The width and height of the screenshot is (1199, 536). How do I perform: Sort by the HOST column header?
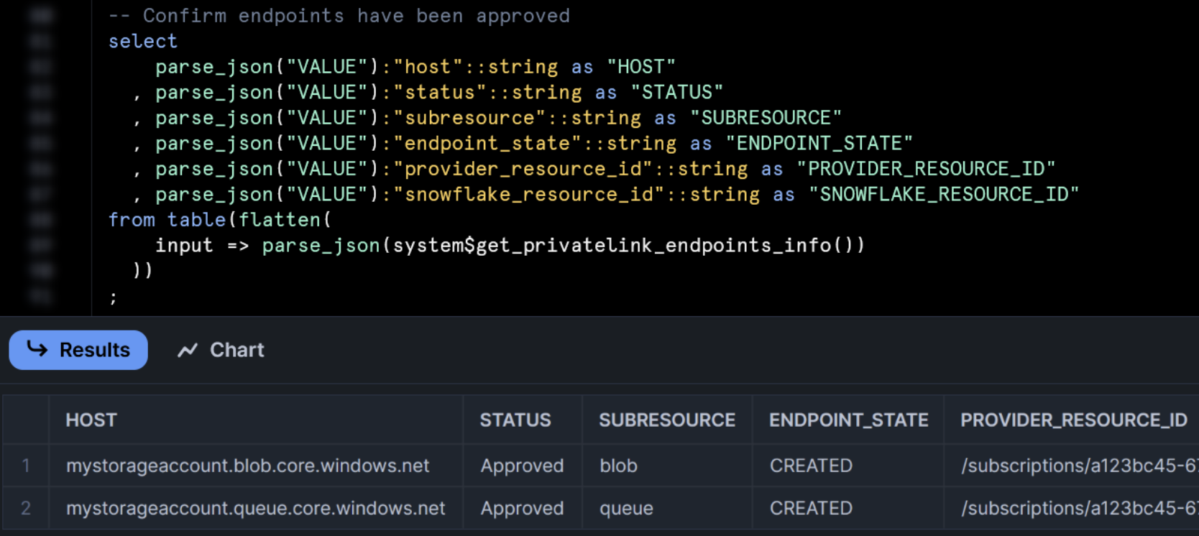[x=91, y=420]
